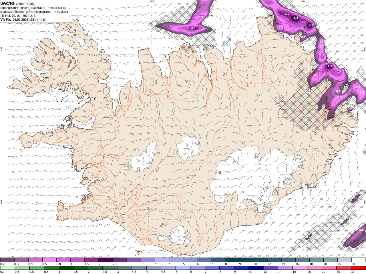
Task: Click the 2.4 precipitation value label
Action: click(193, 28)
